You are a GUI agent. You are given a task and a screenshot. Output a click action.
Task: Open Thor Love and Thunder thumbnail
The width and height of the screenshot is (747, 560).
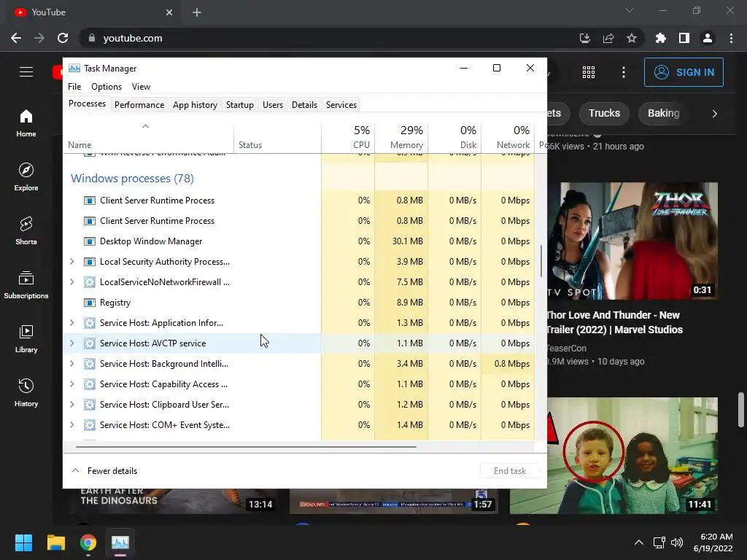(x=632, y=241)
